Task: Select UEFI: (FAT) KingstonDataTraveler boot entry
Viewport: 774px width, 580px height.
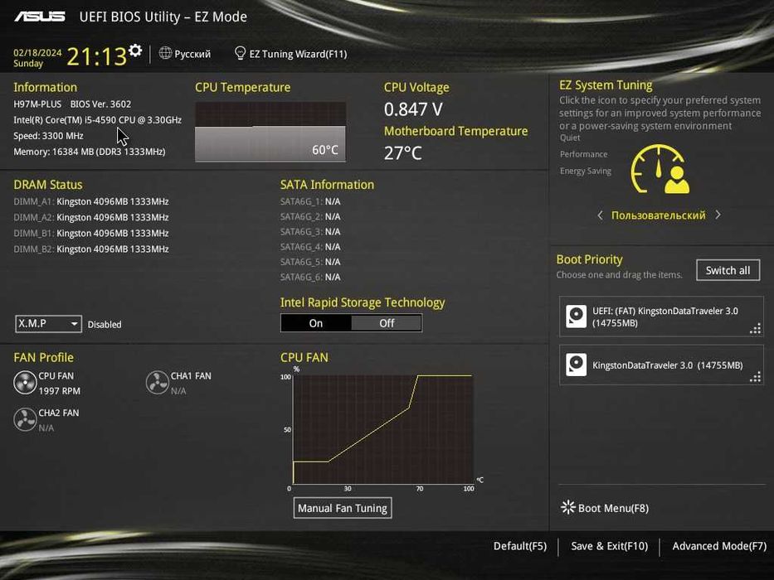Action: point(661,317)
